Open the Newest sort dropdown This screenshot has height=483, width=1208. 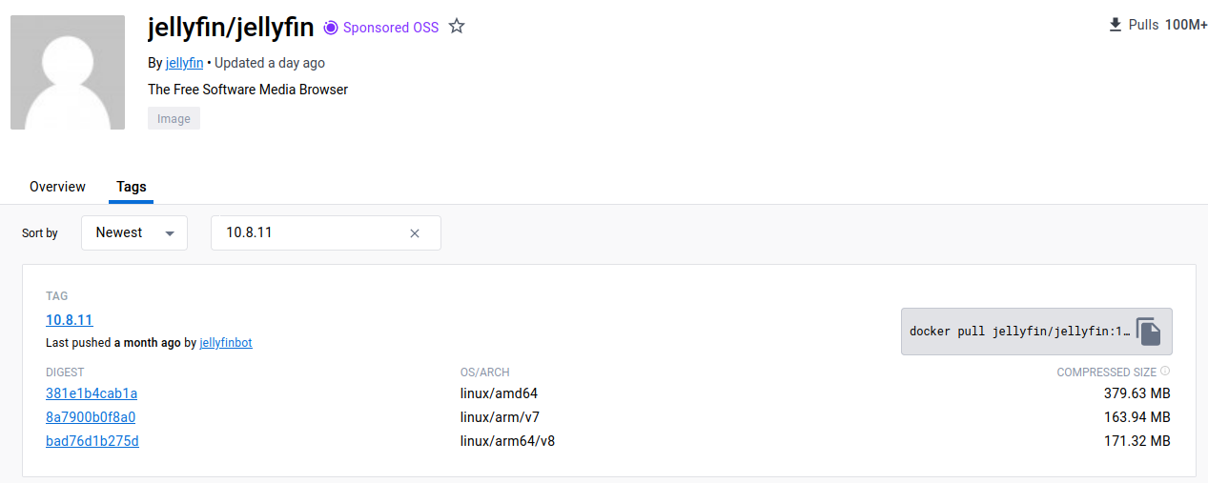pyautogui.click(x=134, y=233)
